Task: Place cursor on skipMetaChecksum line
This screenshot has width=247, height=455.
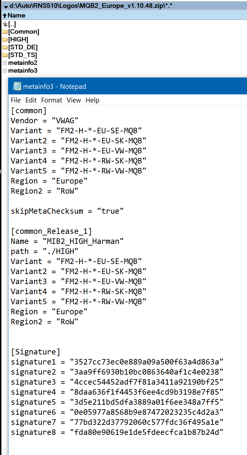Action: (x=67, y=211)
